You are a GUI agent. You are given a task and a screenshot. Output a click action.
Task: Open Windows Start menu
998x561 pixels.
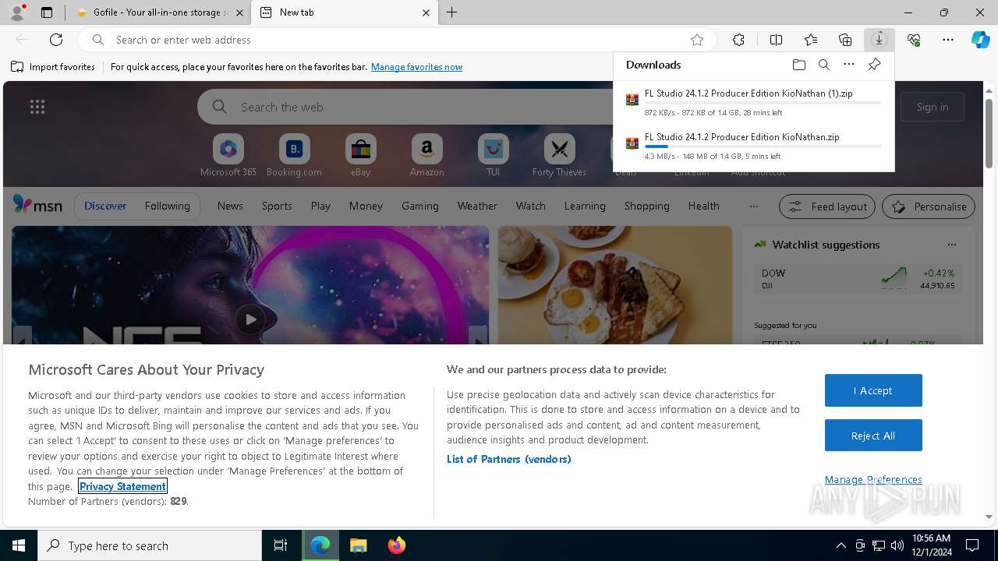click(19, 545)
